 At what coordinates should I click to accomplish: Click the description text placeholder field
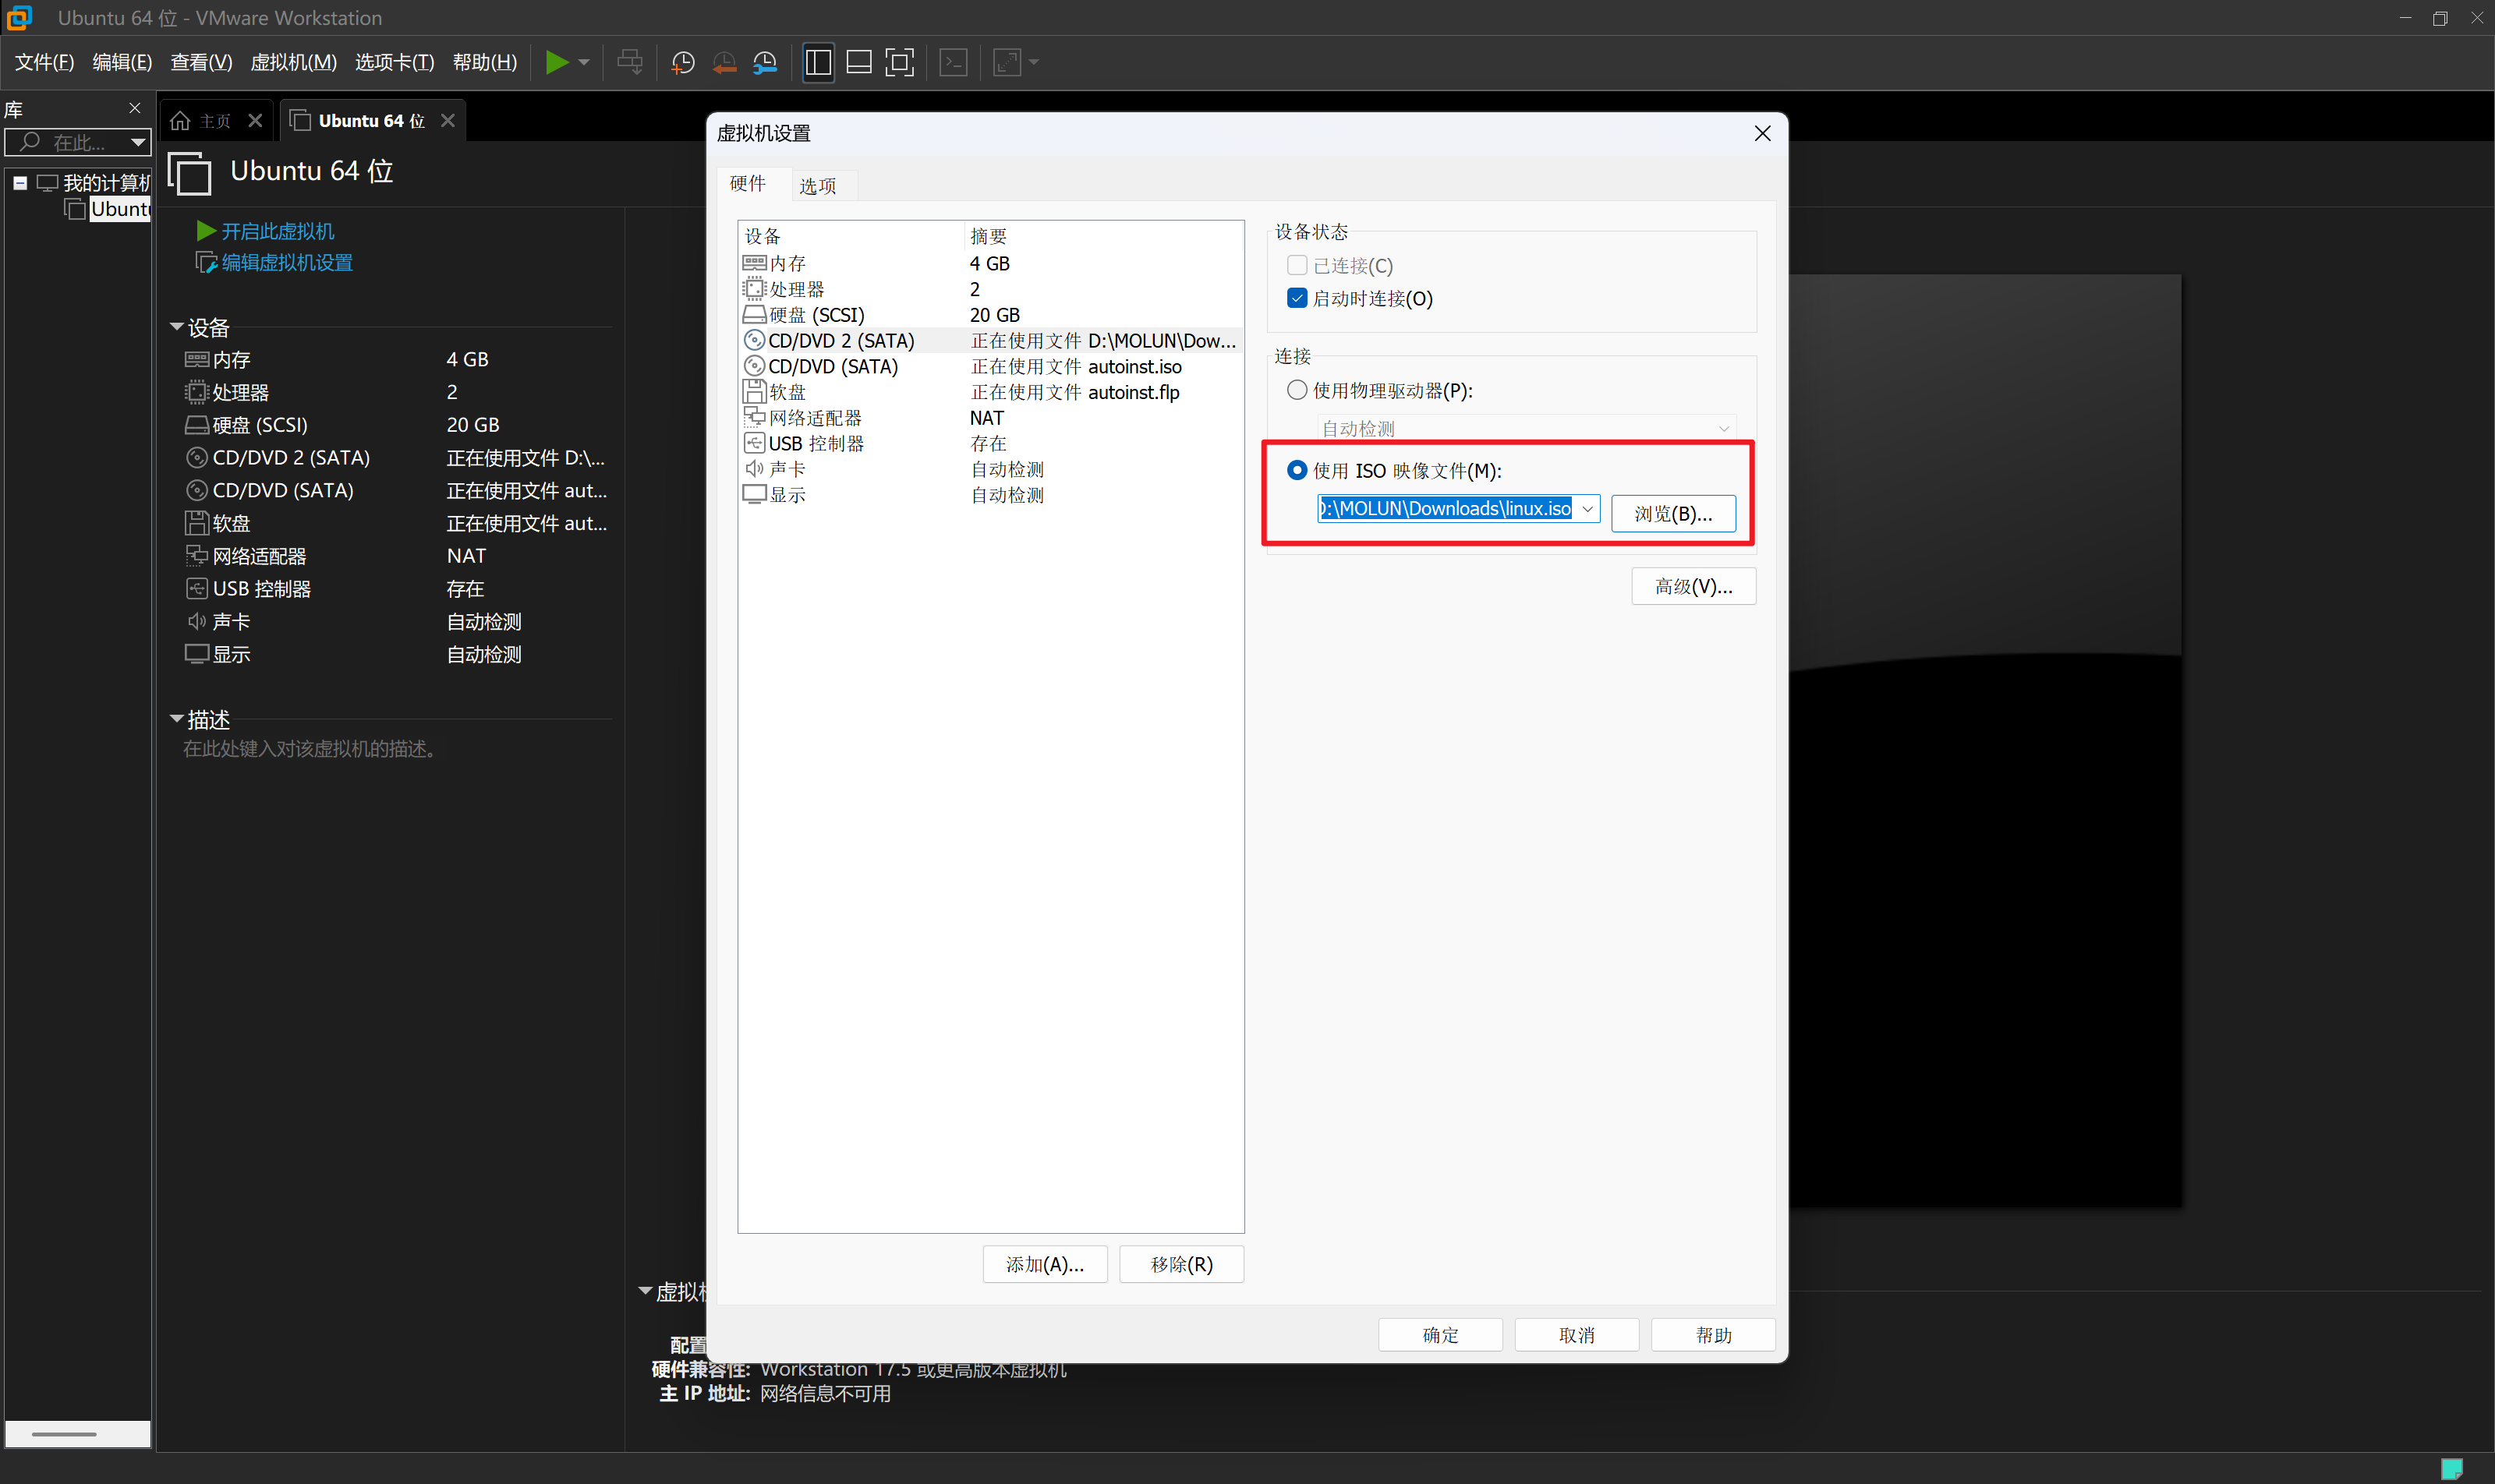tap(311, 749)
